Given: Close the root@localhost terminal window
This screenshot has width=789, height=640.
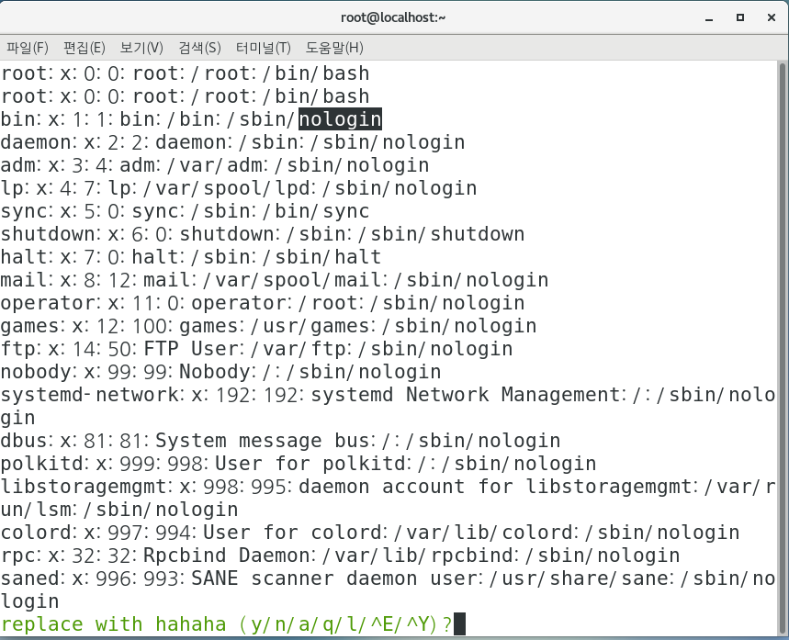Looking at the screenshot, I should click(771, 17).
